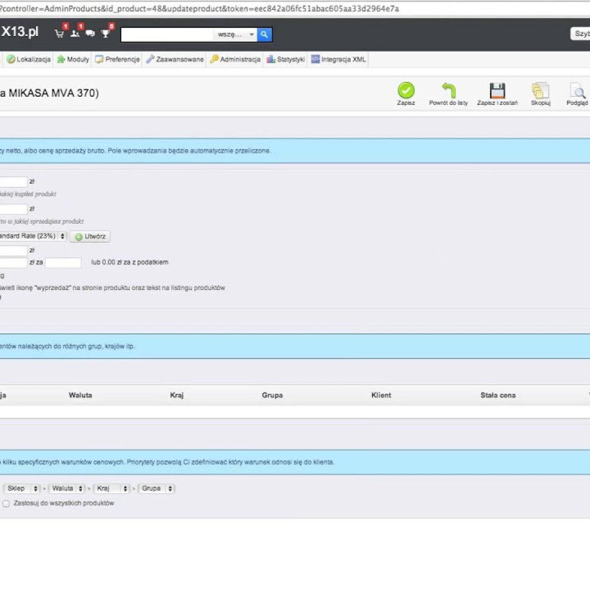Click the browser address bar URL
This screenshot has width=590, height=590.
point(199,8)
